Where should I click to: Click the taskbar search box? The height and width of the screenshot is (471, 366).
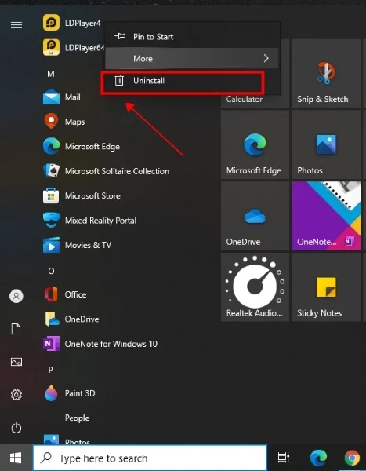pos(150,458)
